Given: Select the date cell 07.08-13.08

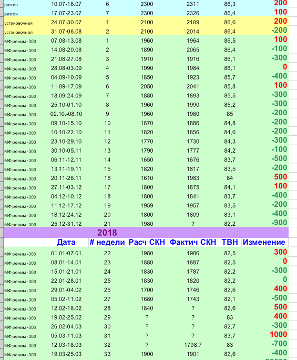Looking at the screenshot, I should pos(66,41).
